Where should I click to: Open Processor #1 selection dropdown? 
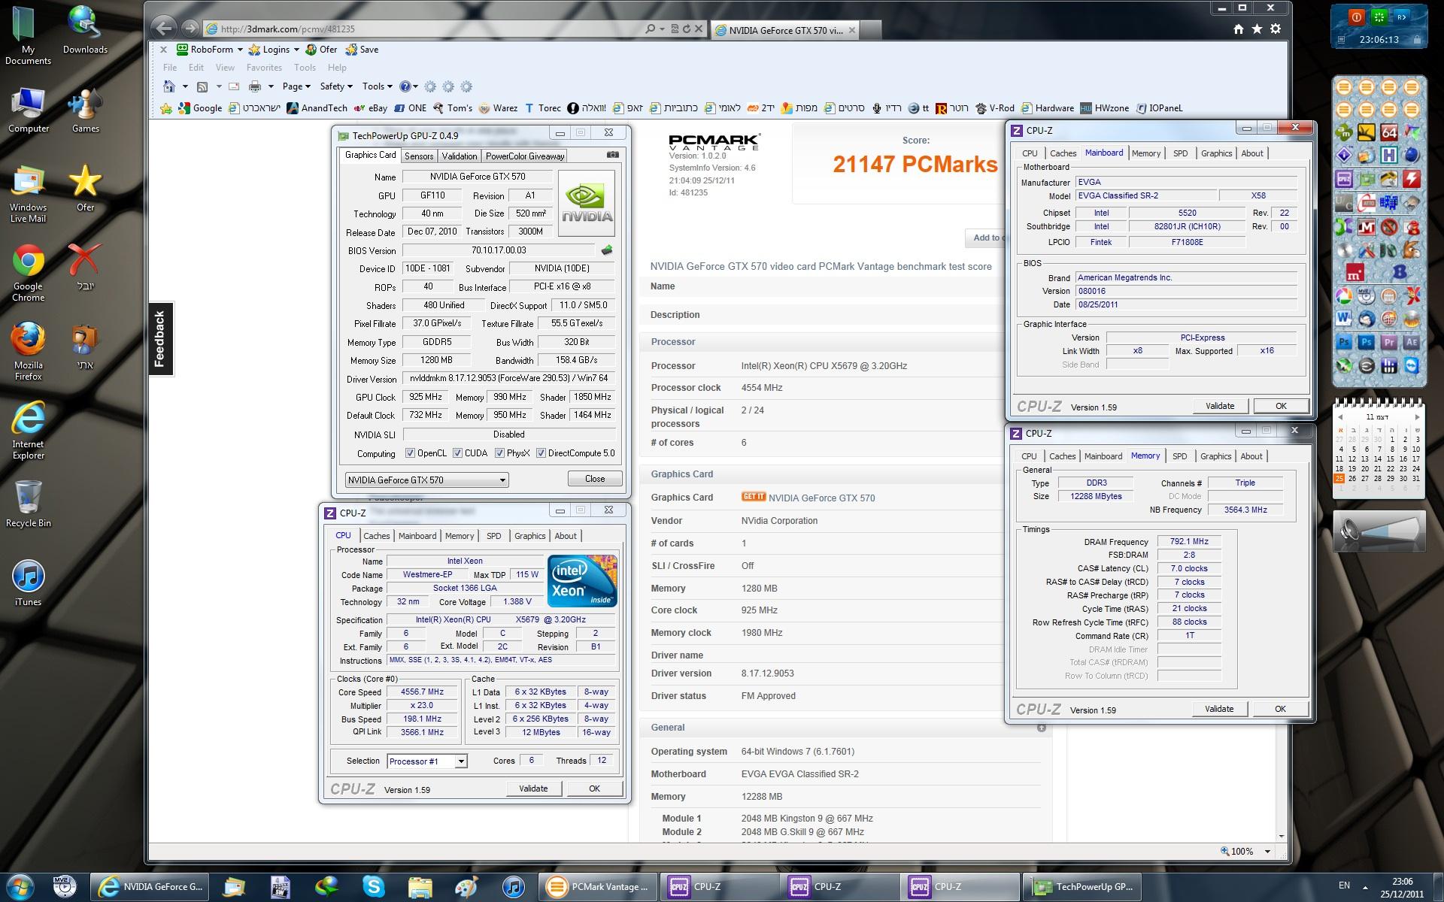[x=426, y=761]
